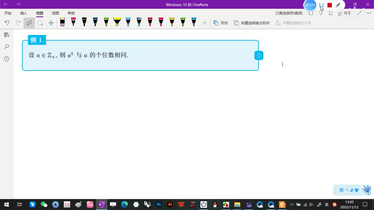Open WeChat from the taskbar
374x210 pixels.
click(44, 204)
